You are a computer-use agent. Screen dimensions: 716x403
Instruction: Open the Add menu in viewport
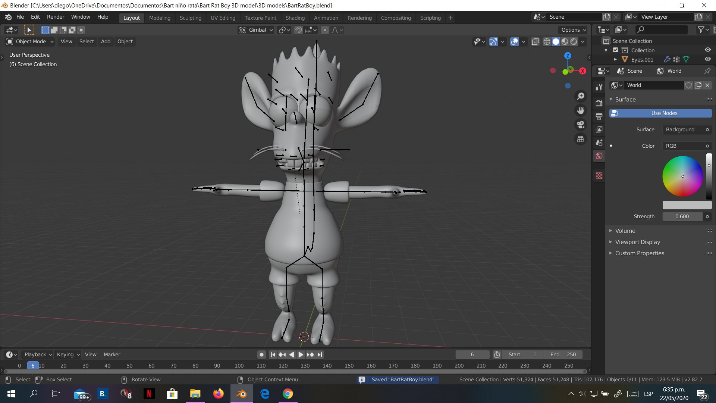click(x=106, y=41)
